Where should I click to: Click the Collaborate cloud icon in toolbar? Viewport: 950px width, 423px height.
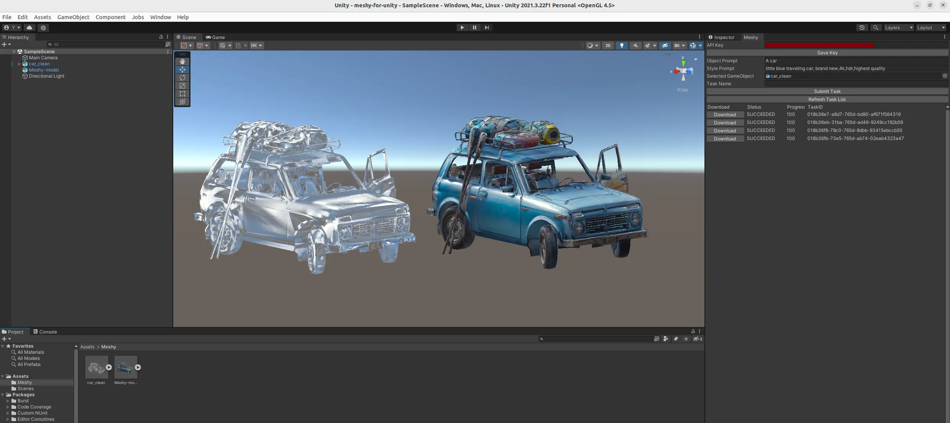[29, 28]
